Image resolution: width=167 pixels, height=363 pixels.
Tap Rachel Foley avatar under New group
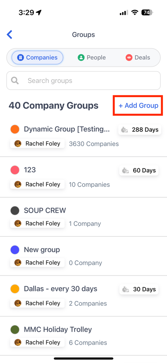pyautogui.click(x=18, y=263)
